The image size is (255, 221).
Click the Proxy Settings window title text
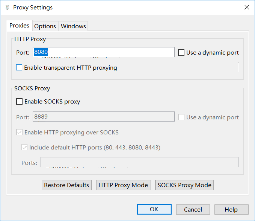coord(33,8)
